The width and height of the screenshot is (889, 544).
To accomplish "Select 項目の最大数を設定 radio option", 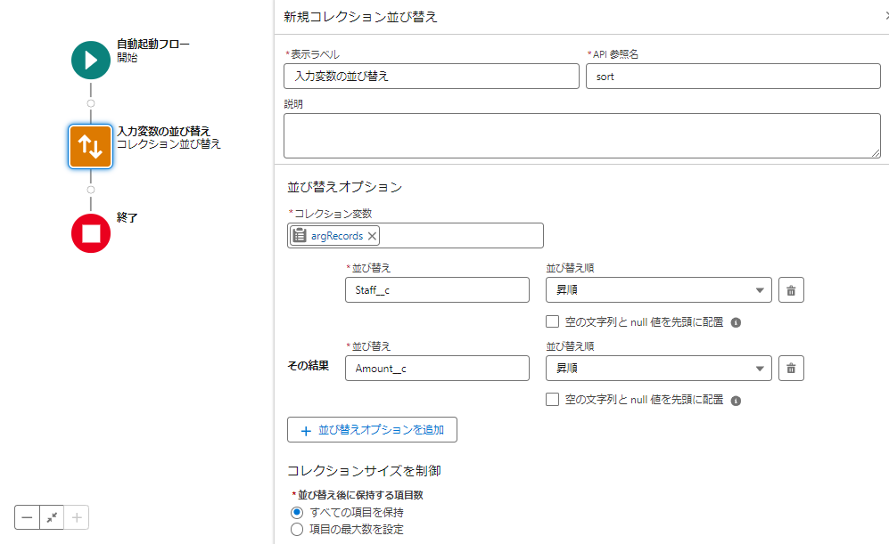I will (297, 529).
